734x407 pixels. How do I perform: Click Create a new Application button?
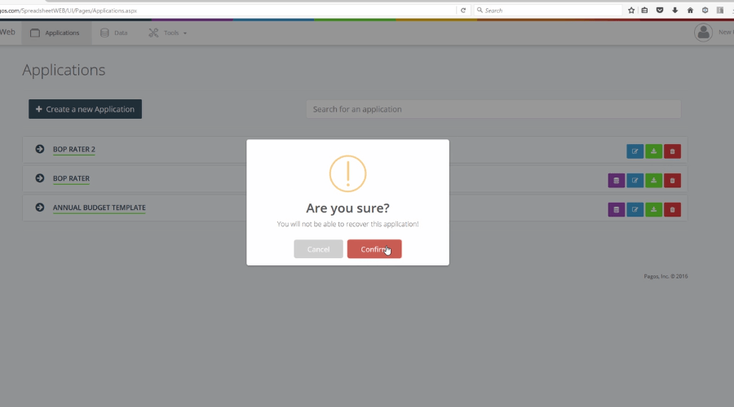coord(85,109)
